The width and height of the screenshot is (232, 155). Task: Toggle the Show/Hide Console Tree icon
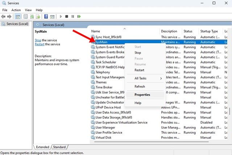pos(18,17)
